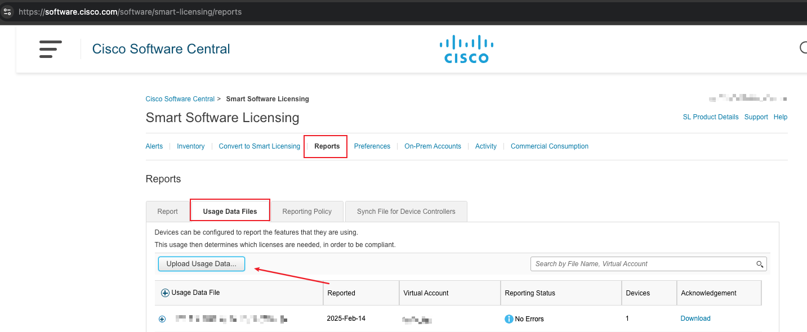Open the hamburger navigation menu
This screenshot has height=332, width=807.
(50, 49)
